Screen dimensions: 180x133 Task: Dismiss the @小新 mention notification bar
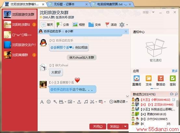(x=126, y=31)
